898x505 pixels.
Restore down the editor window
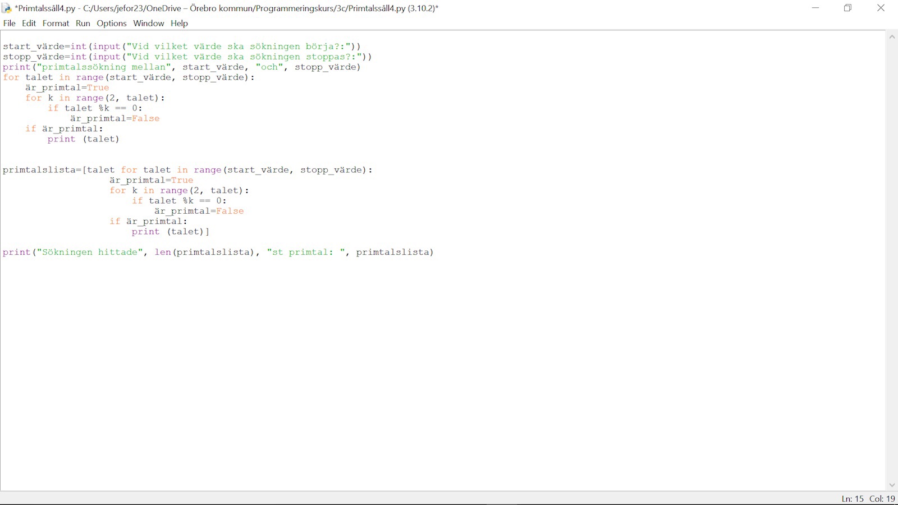pyautogui.click(x=848, y=8)
